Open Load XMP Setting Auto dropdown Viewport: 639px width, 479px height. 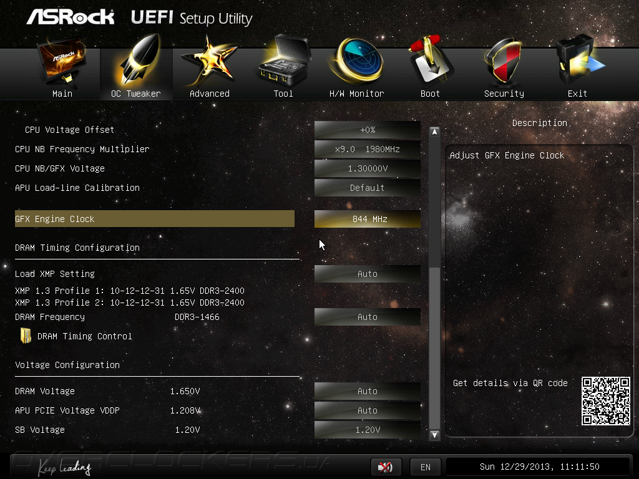tap(367, 274)
